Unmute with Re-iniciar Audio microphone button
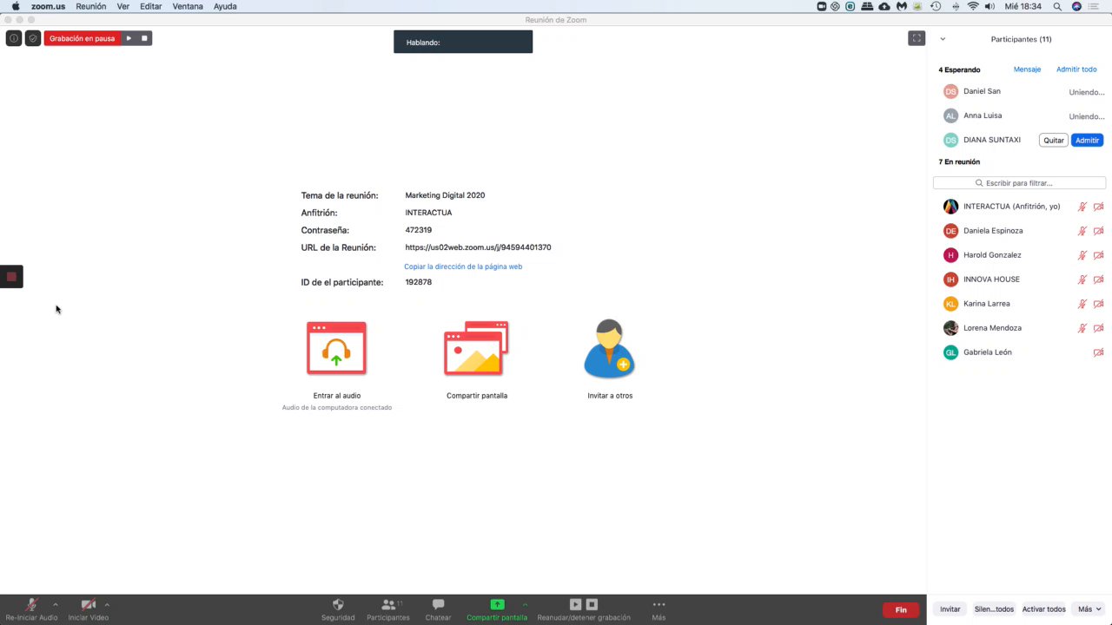Image resolution: width=1112 pixels, height=625 pixels. tap(31, 609)
